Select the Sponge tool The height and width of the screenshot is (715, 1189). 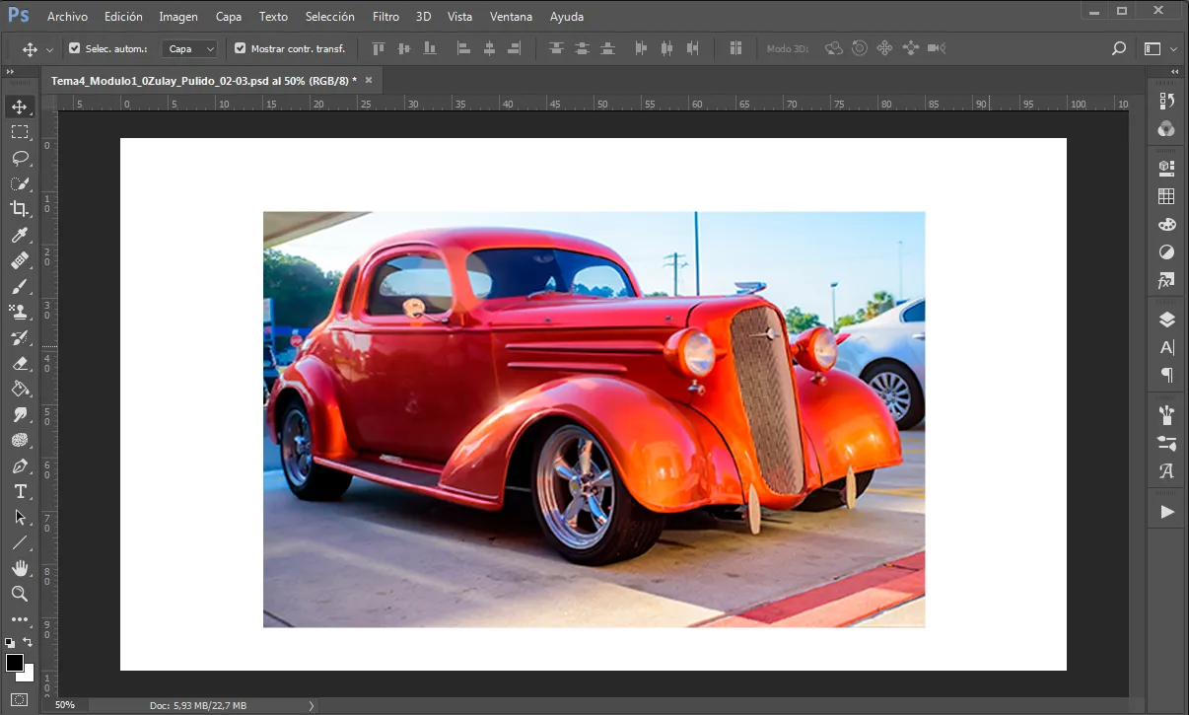[20, 440]
